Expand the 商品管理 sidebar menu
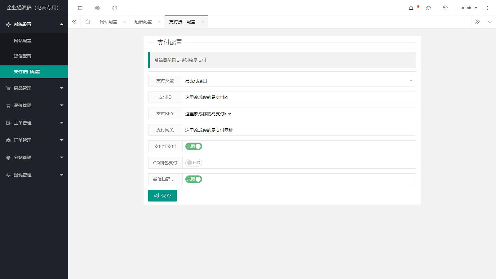The image size is (496, 279). tap(34, 88)
